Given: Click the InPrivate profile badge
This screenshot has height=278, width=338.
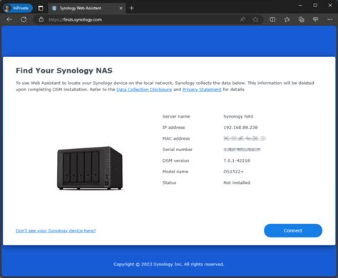Looking at the screenshot, I should (x=18, y=8).
